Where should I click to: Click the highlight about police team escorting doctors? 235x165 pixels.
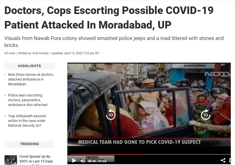coord(28,100)
